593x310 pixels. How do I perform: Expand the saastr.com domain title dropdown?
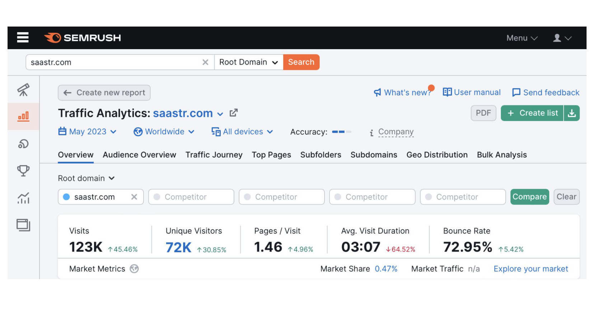pyautogui.click(x=220, y=114)
